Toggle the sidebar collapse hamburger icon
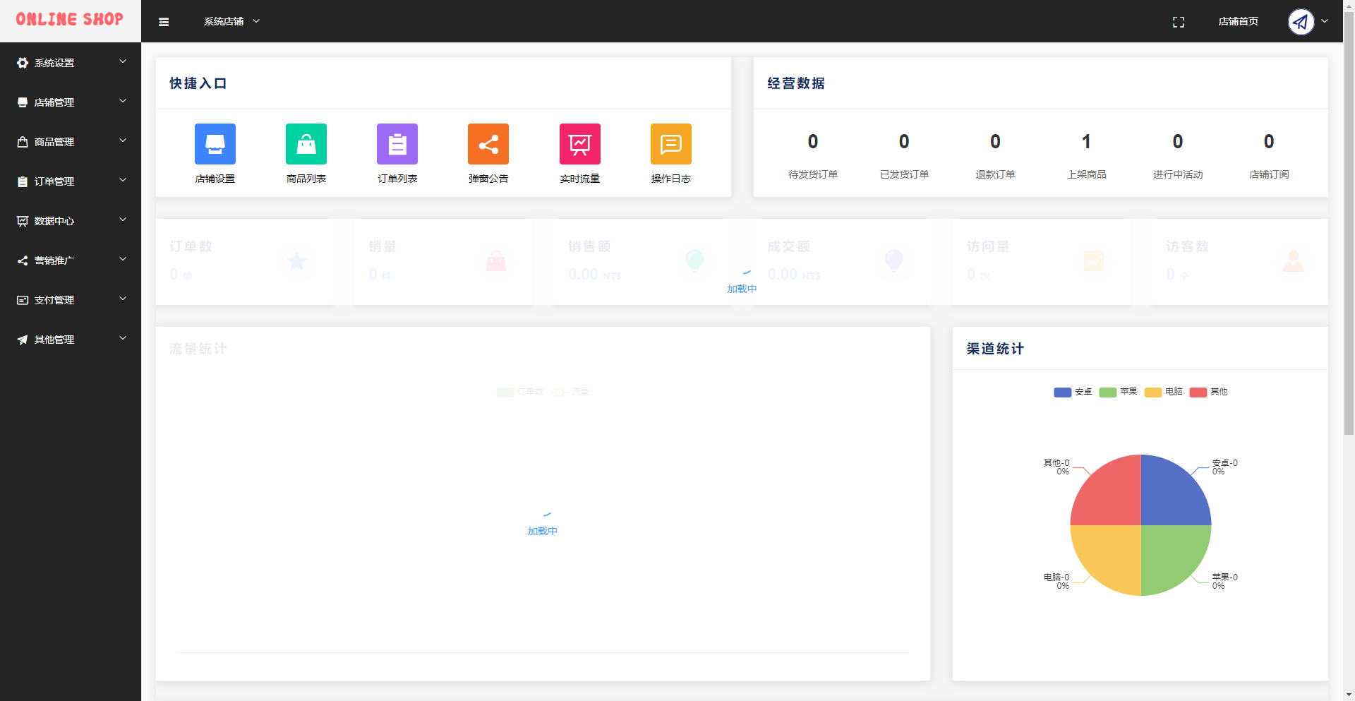The image size is (1355, 701). (x=164, y=22)
